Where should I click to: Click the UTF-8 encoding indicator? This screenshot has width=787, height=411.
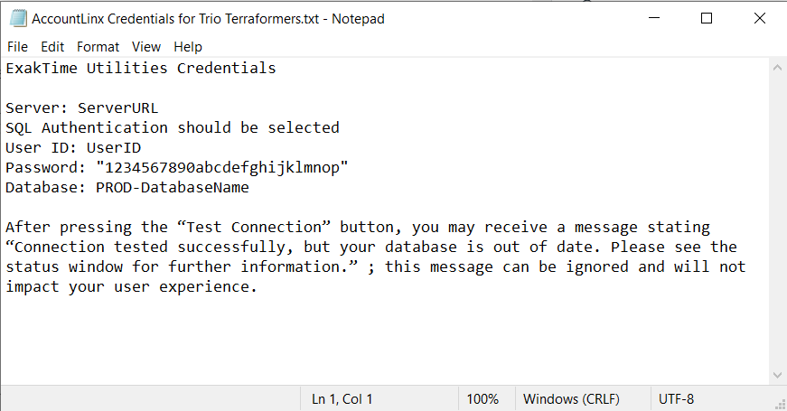[x=676, y=399]
